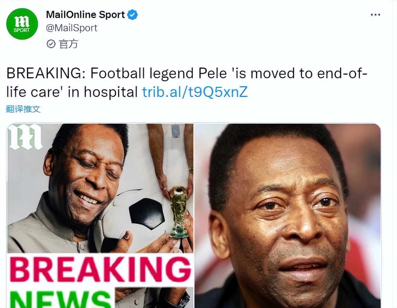The height and width of the screenshot is (308, 397).
Task: Click the MailOnline Sport display name
Action: (x=85, y=15)
